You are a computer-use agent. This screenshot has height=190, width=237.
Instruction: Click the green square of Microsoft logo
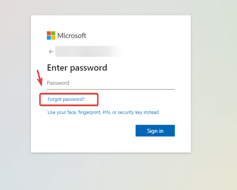tap(53, 33)
